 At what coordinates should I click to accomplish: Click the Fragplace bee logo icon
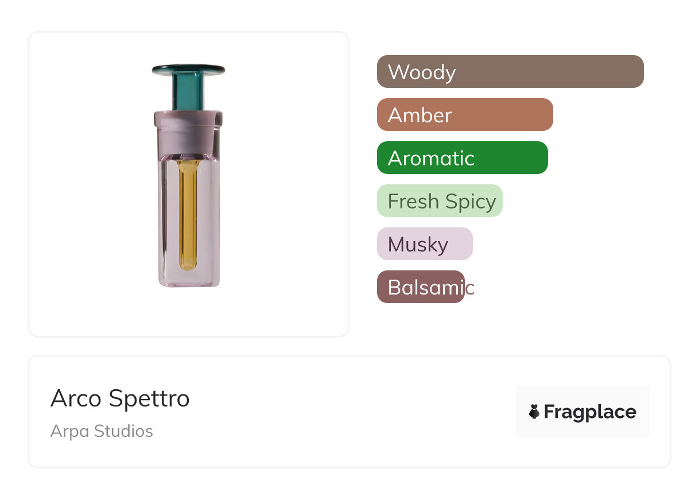(x=534, y=412)
